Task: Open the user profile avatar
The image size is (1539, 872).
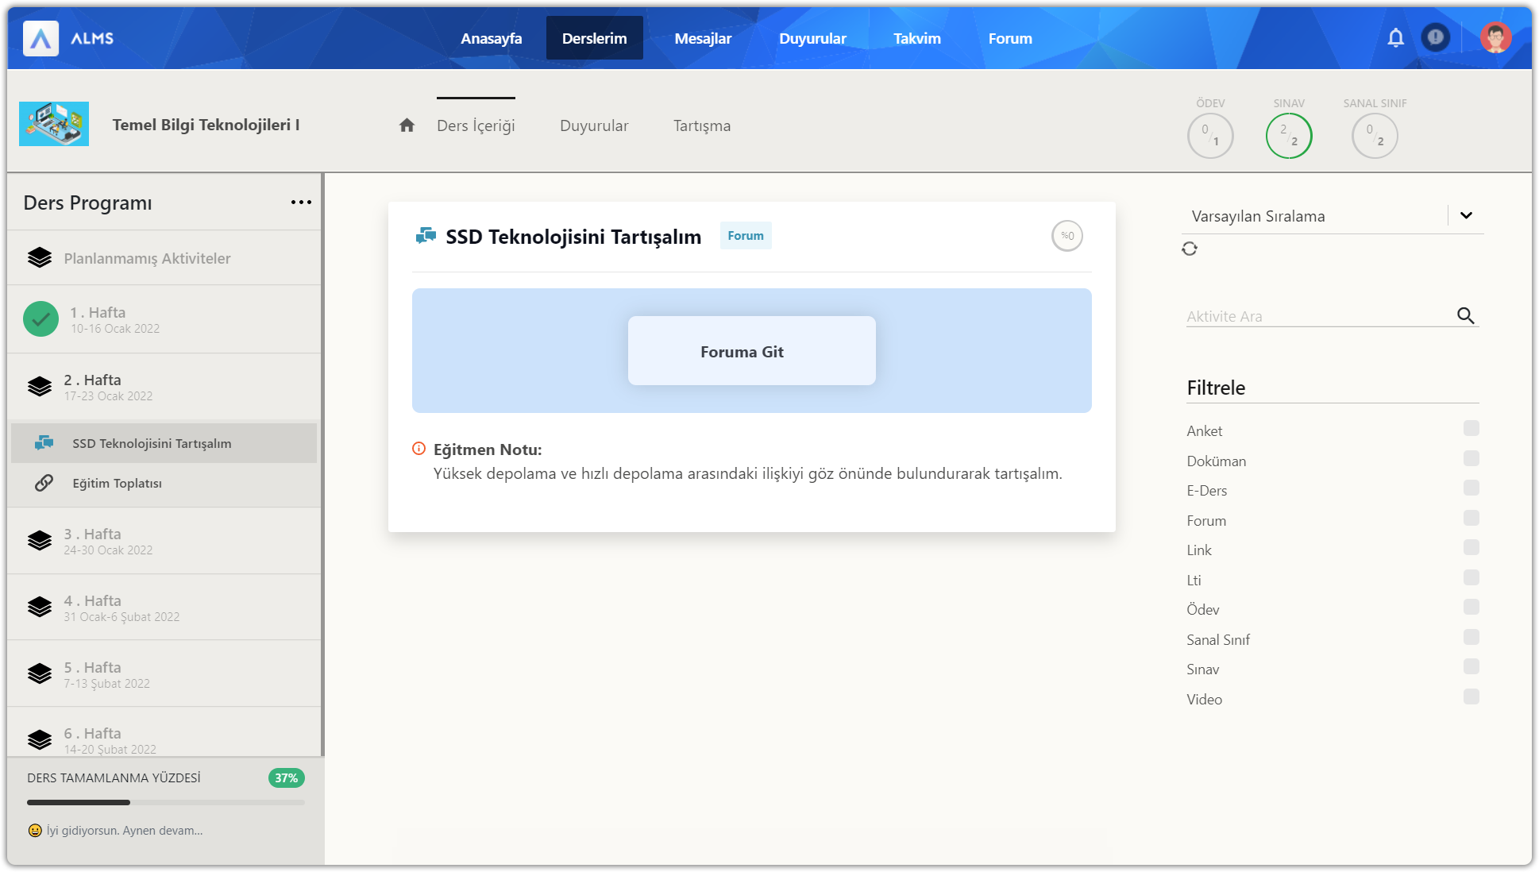Action: pos(1495,38)
